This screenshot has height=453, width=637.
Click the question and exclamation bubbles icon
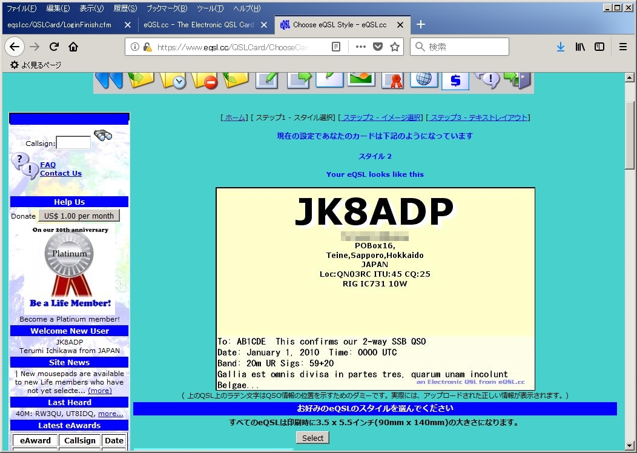pos(25,166)
